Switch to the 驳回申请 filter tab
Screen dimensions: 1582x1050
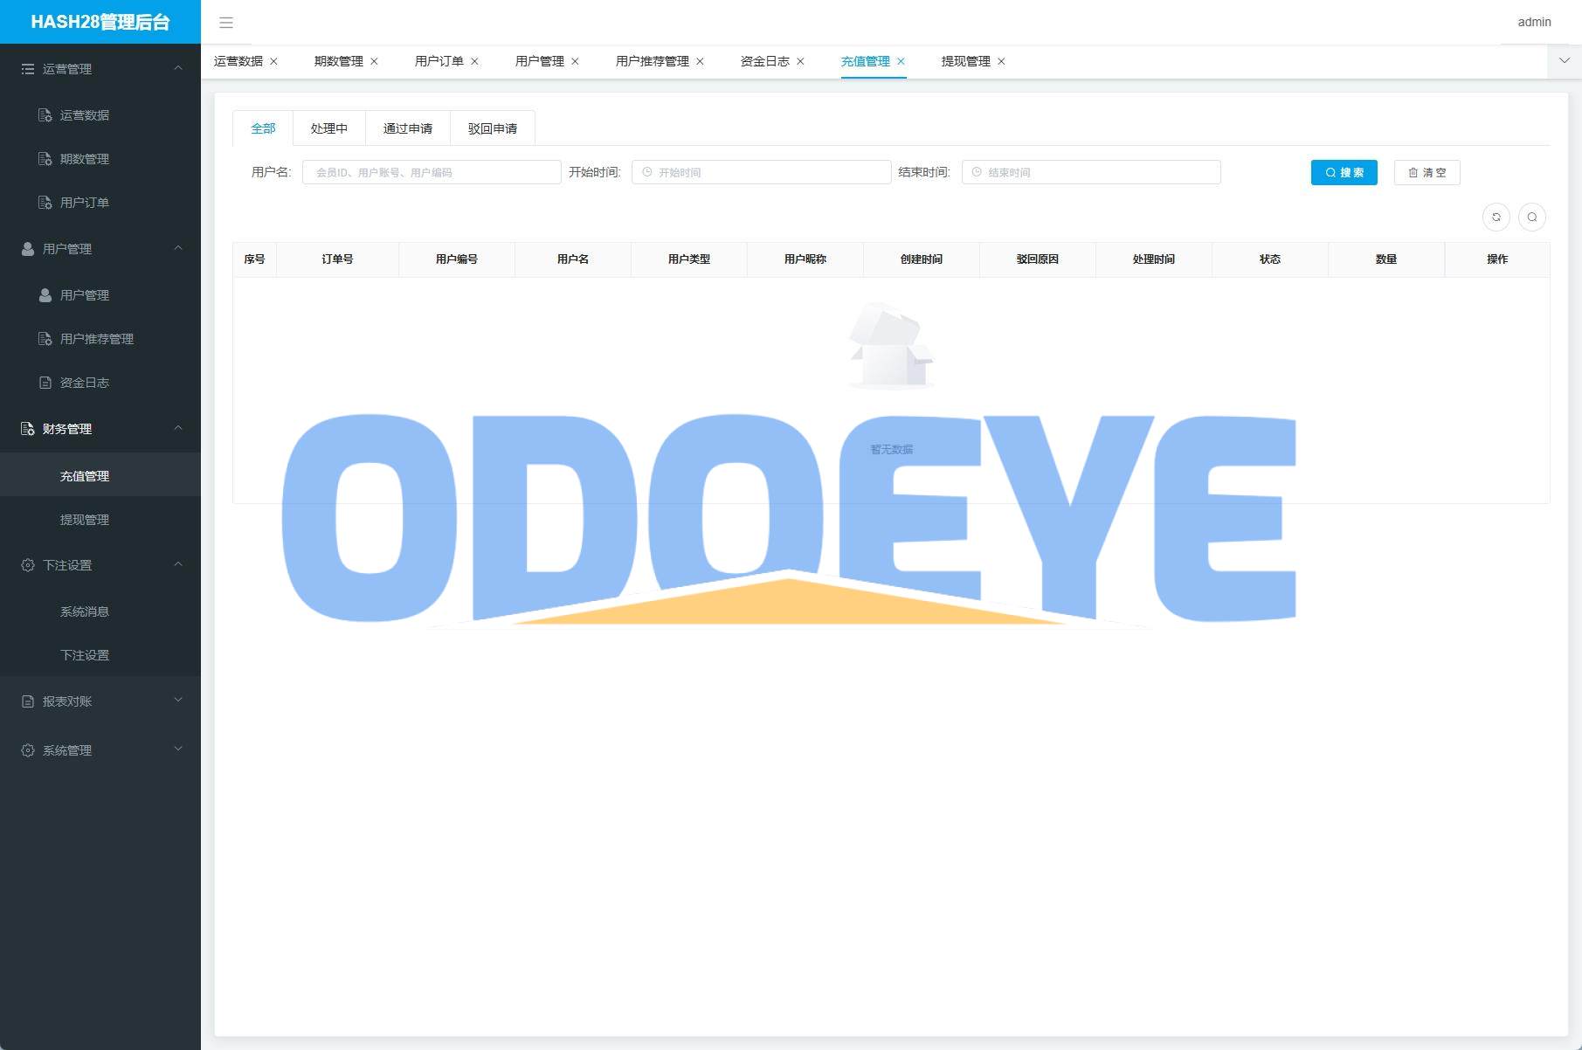coord(492,128)
